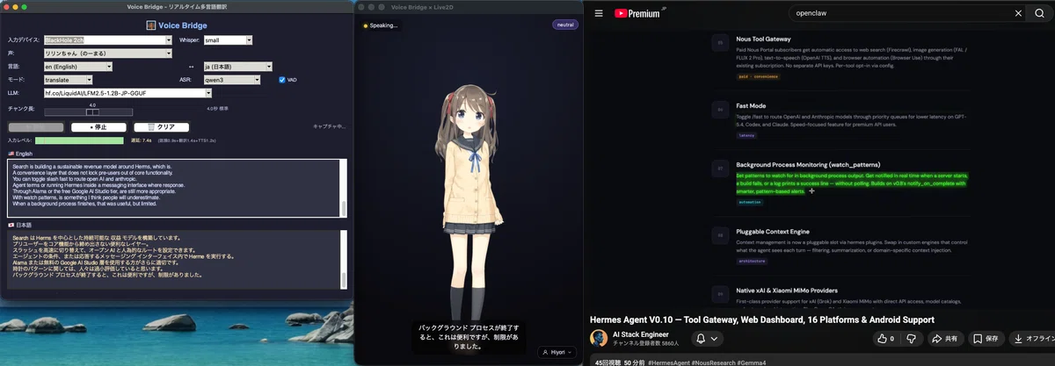
Task: Click the green 入力レベル level meter
Action: point(79,140)
